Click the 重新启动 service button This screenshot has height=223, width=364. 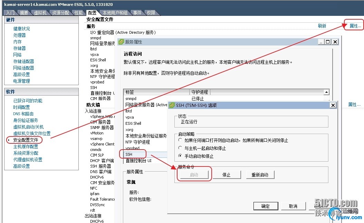260,175
